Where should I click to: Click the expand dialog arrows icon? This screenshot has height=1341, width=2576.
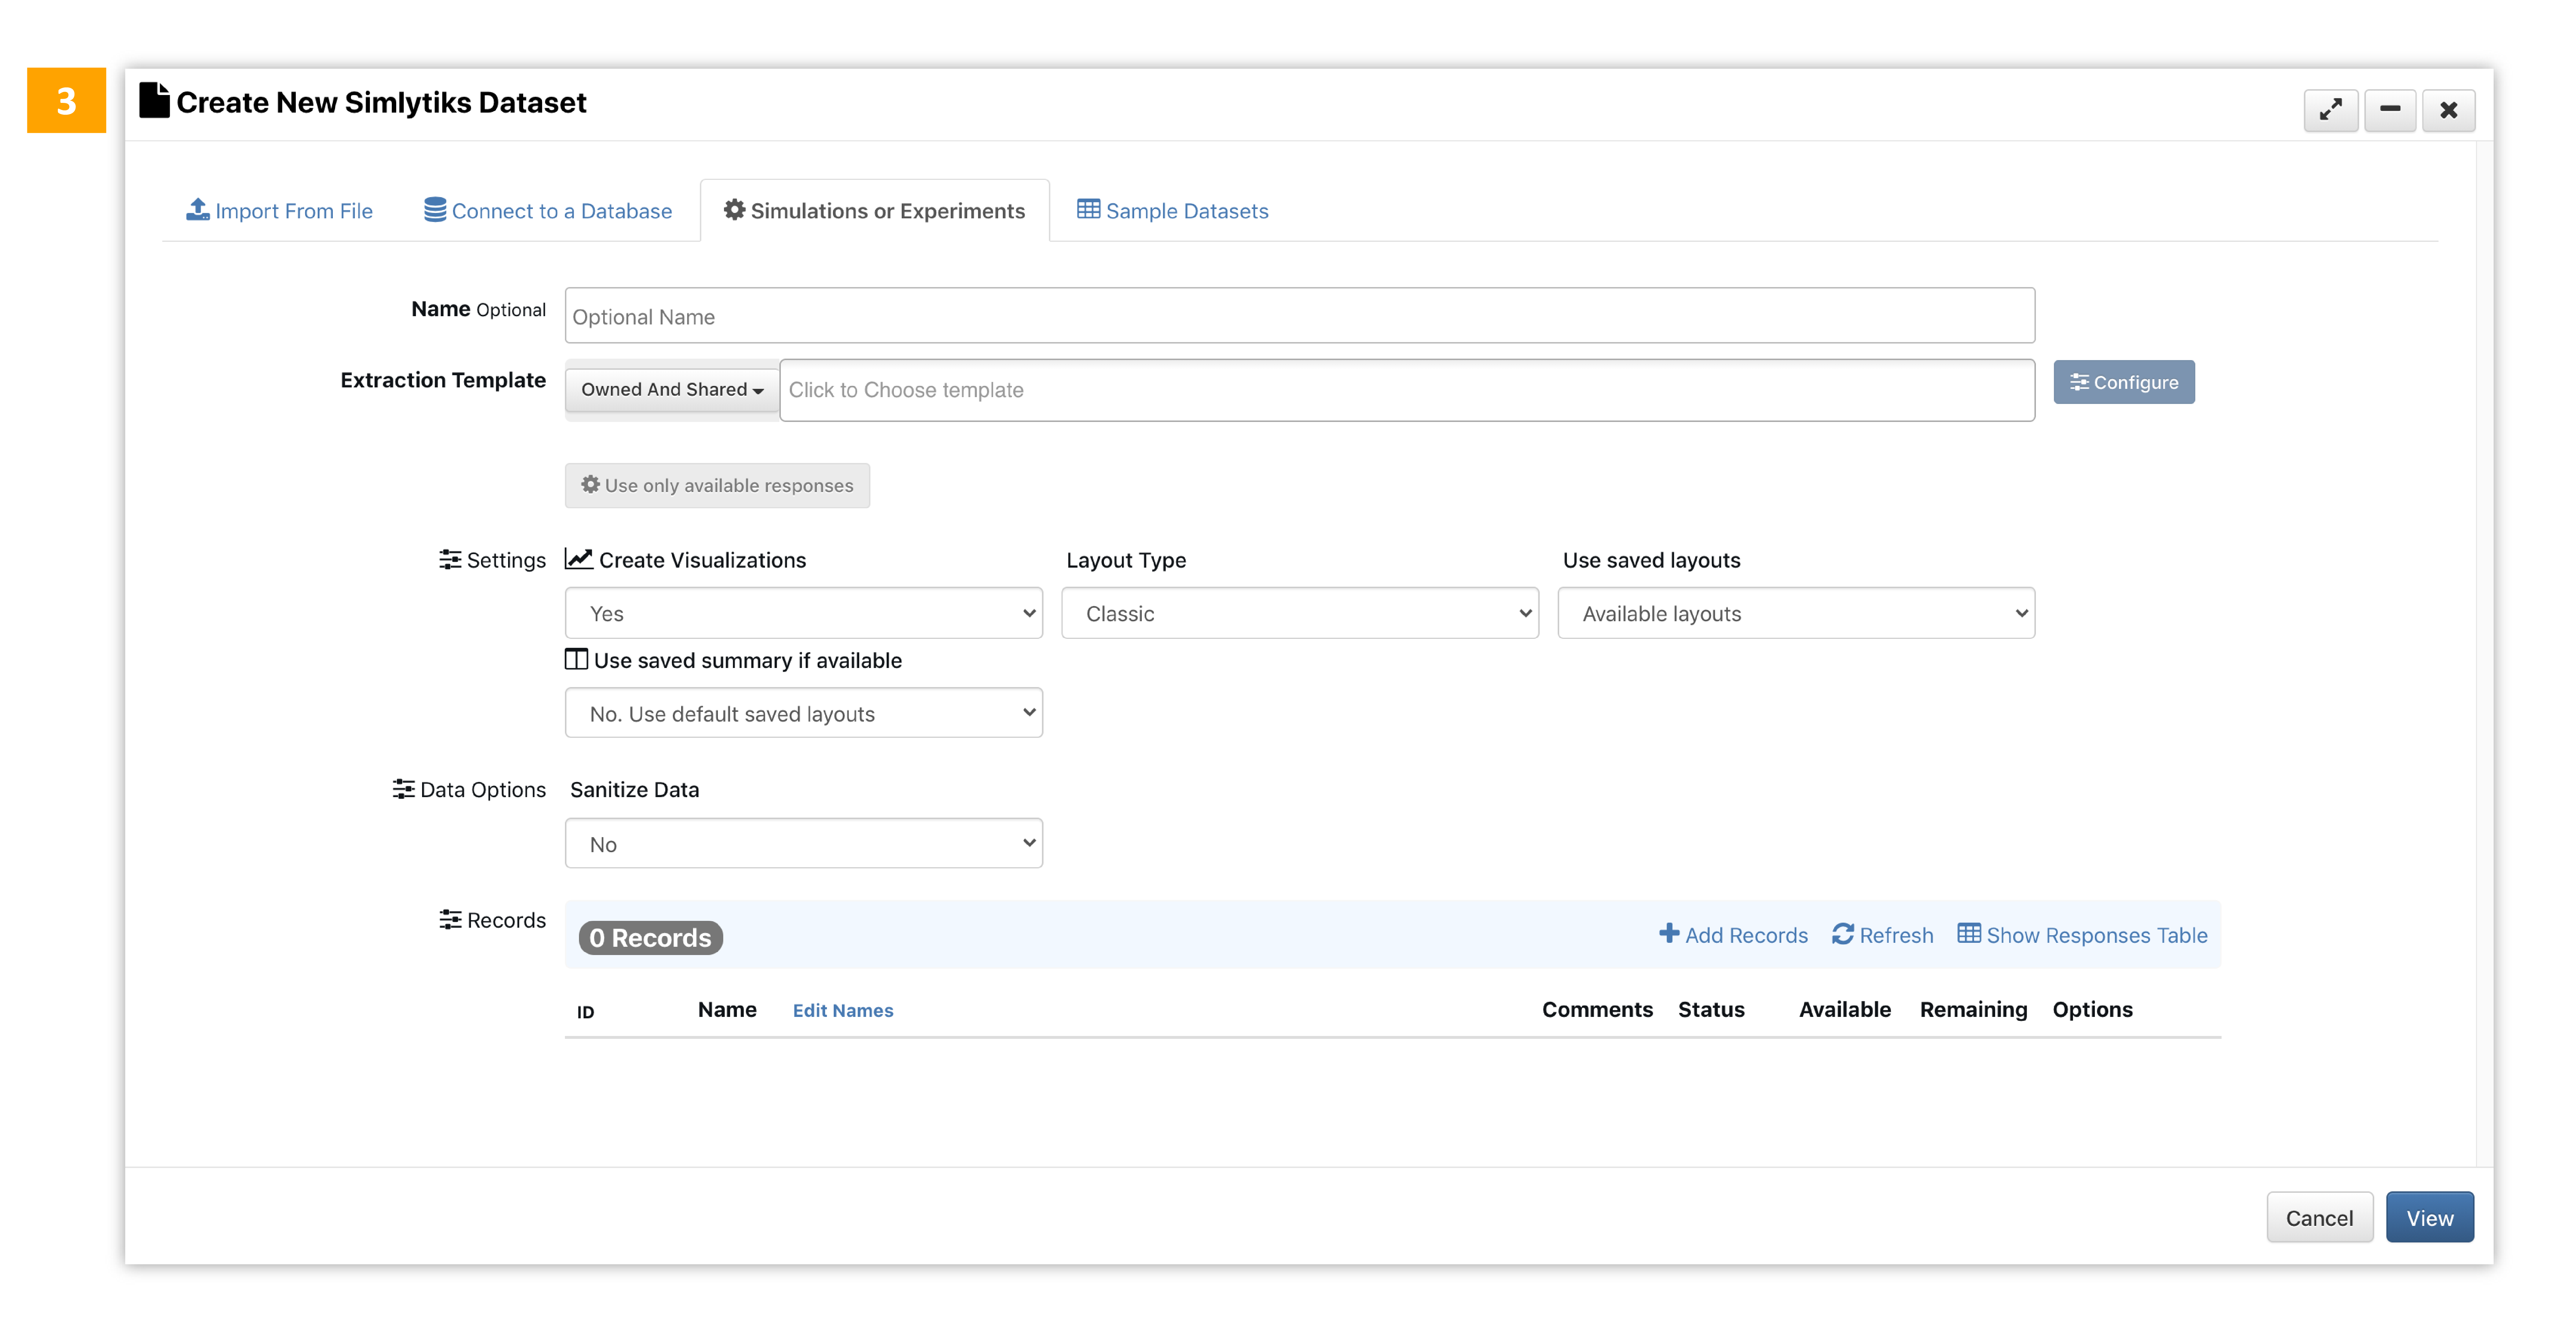tap(2331, 110)
